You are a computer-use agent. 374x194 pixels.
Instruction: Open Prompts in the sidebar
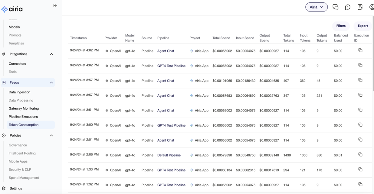15,35
